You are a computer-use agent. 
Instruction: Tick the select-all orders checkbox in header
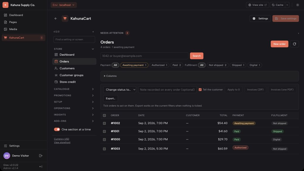(104, 115)
